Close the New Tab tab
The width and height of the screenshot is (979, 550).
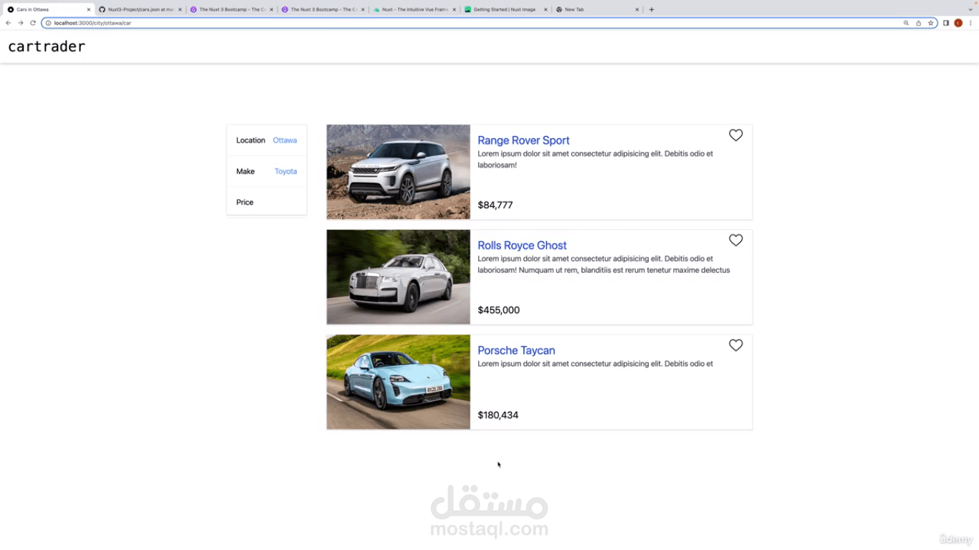[637, 9]
